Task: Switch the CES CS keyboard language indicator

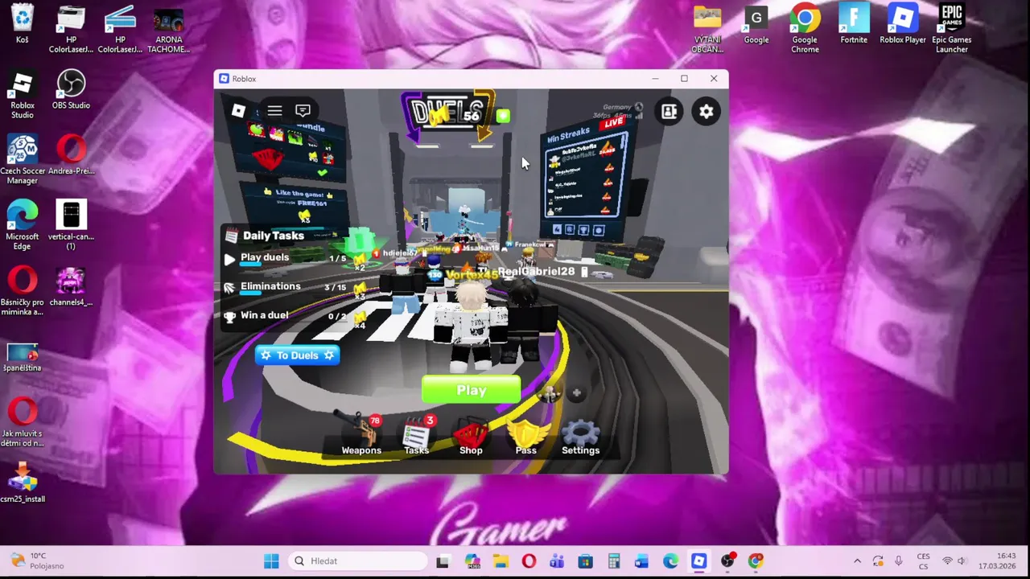Action: [x=924, y=561]
